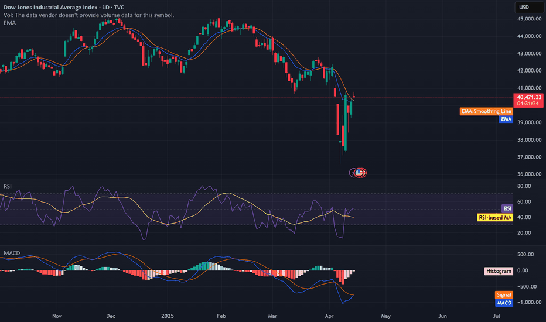Click the RSI 60.00 scale value
546x322 pixels.
point(524,202)
